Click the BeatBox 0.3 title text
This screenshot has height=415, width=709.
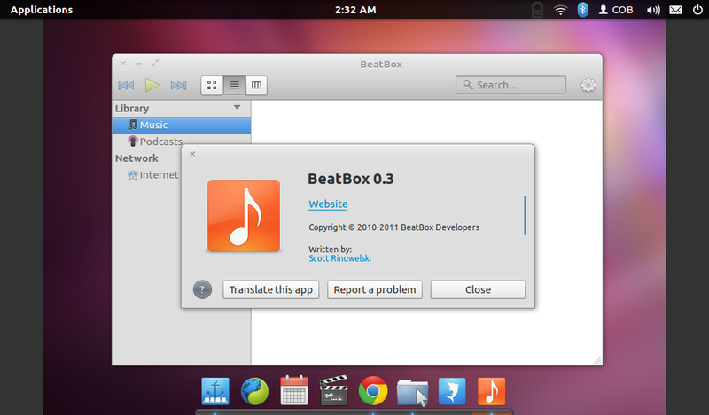click(351, 180)
